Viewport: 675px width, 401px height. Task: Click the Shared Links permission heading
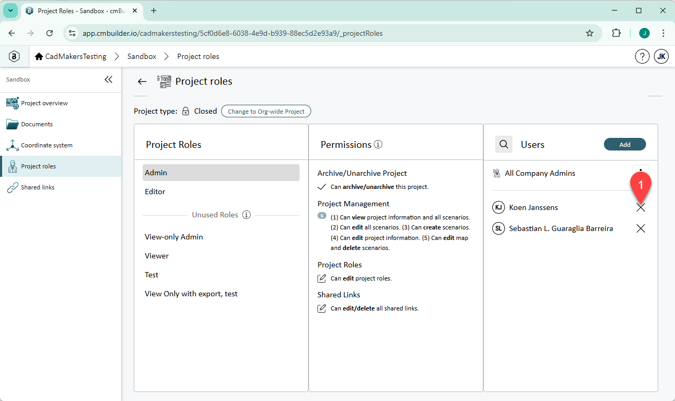(x=339, y=295)
